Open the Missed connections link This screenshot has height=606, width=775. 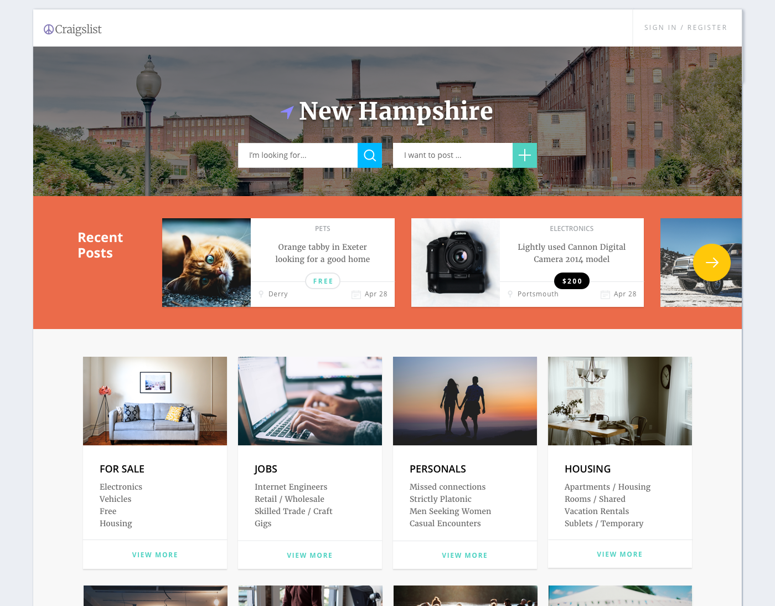click(x=447, y=487)
